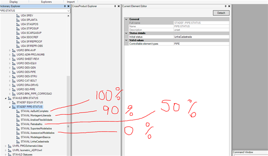Expand the UGRO DES-PIPE node
This screenshot has height=156, width=268.
(x=10, y=72)
